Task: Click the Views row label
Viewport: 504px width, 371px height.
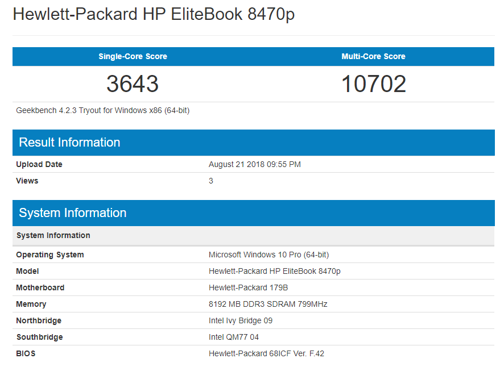Action: (x=27, y=181)
